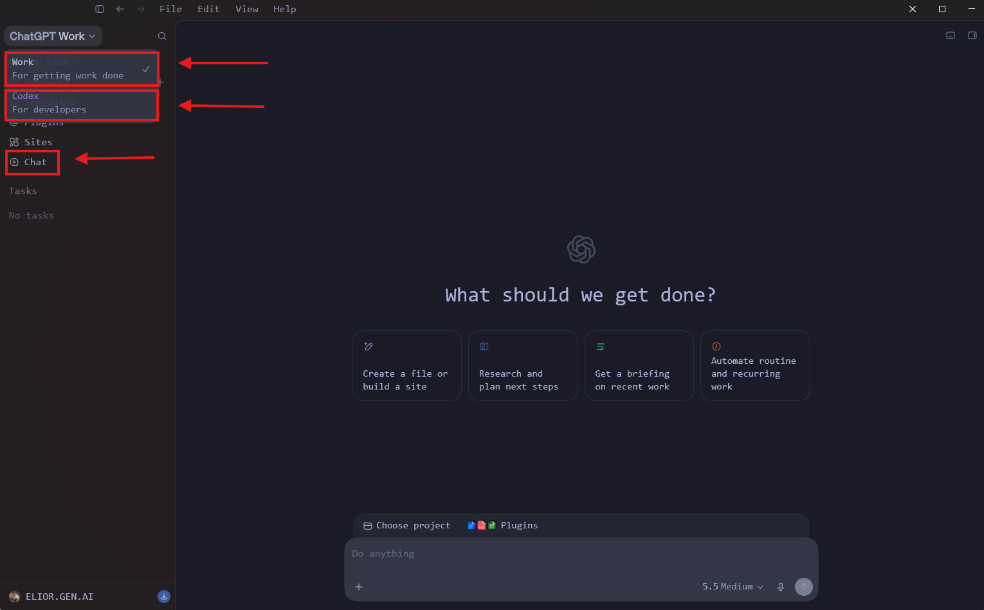Click the download update icon beside ELIOR.GEN.AI
Screen dimensions: 984x610
tap(164, 597)
